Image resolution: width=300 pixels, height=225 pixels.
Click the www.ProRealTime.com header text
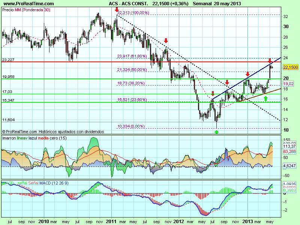click(29, 3)
